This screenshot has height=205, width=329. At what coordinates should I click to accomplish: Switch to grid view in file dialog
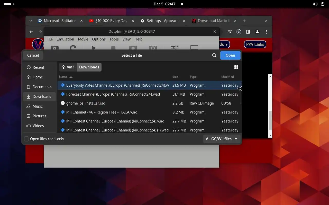tap(236, 67)
